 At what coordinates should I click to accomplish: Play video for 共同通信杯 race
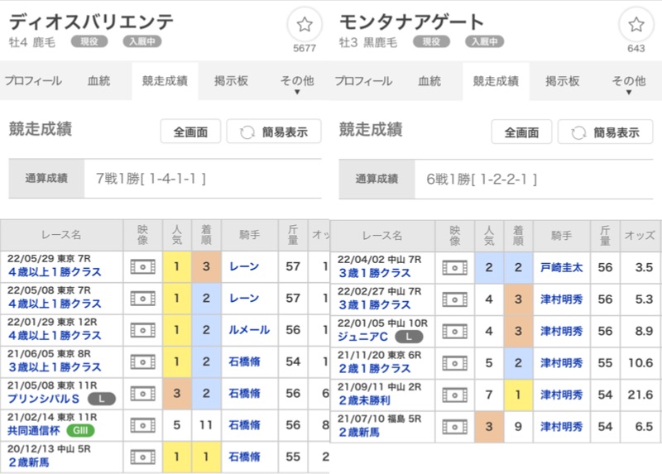[x=142, y=426]
